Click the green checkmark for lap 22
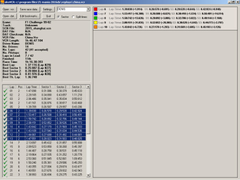Viewport: 240px width, 180px height. point(5,175)
